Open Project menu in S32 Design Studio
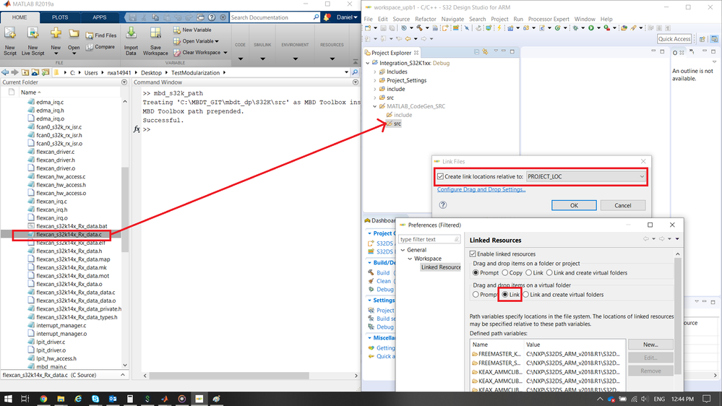Viewport: 722px width, 406px height. click(499, 19)
